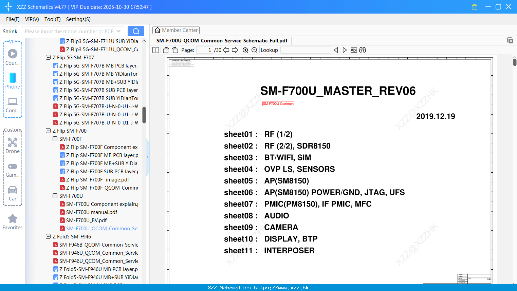Viewport: 517px width, 291px height.
Task: Collapse the SM-F700F subfolder
Action: pyautogui.click(x=55, y=139)
